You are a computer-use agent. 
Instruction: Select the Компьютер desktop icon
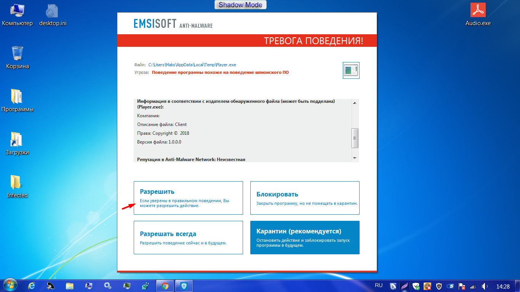coord(18,15)
